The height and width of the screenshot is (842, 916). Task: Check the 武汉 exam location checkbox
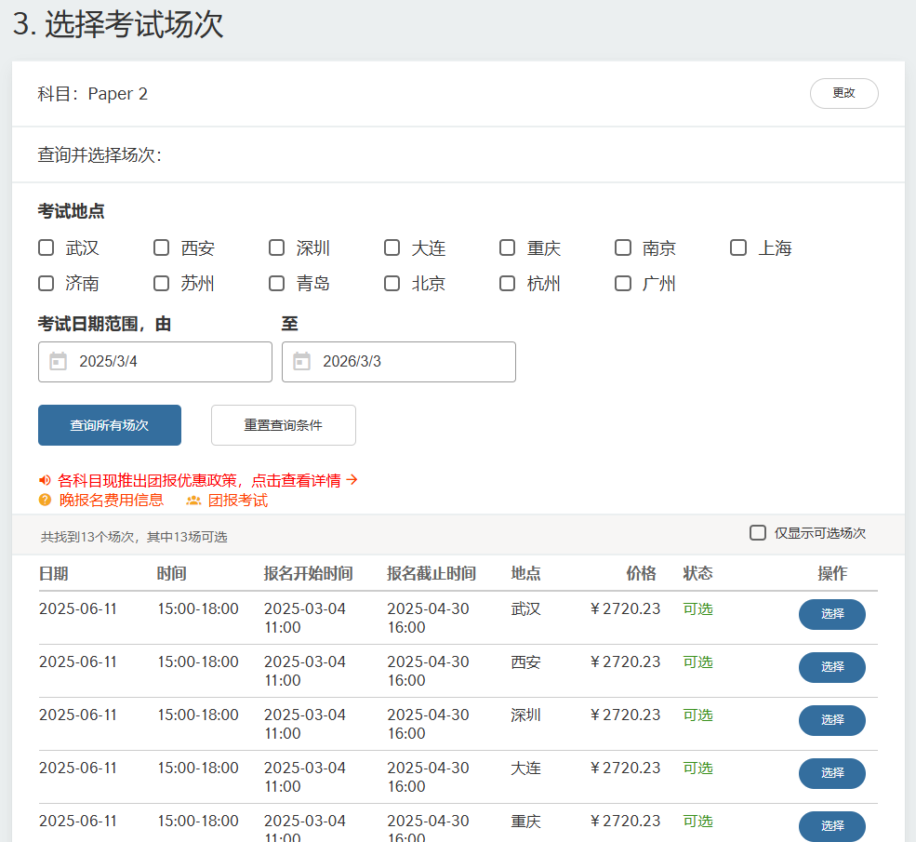(x=46, y=247)
